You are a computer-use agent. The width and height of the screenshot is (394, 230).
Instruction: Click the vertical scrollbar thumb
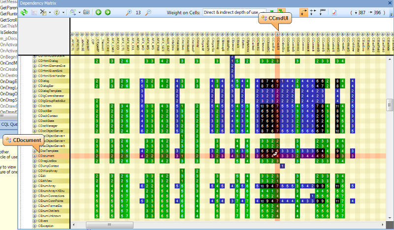(x=390, y=105)
